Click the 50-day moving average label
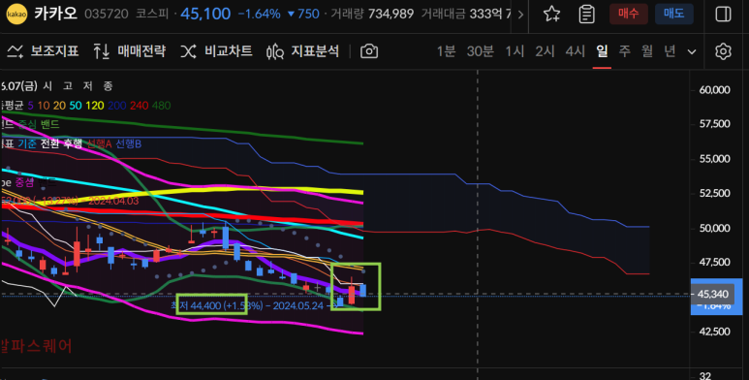Viewport: 749px width, 380px height. [76, 106]
